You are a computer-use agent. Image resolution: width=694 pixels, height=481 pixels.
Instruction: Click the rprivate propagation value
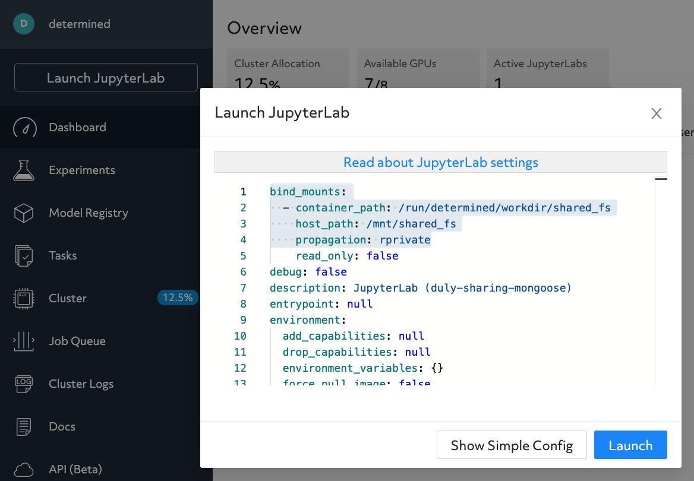[405, 240]
